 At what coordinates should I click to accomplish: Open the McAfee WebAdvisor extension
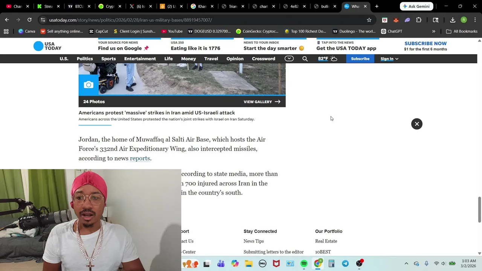(384, 20)
